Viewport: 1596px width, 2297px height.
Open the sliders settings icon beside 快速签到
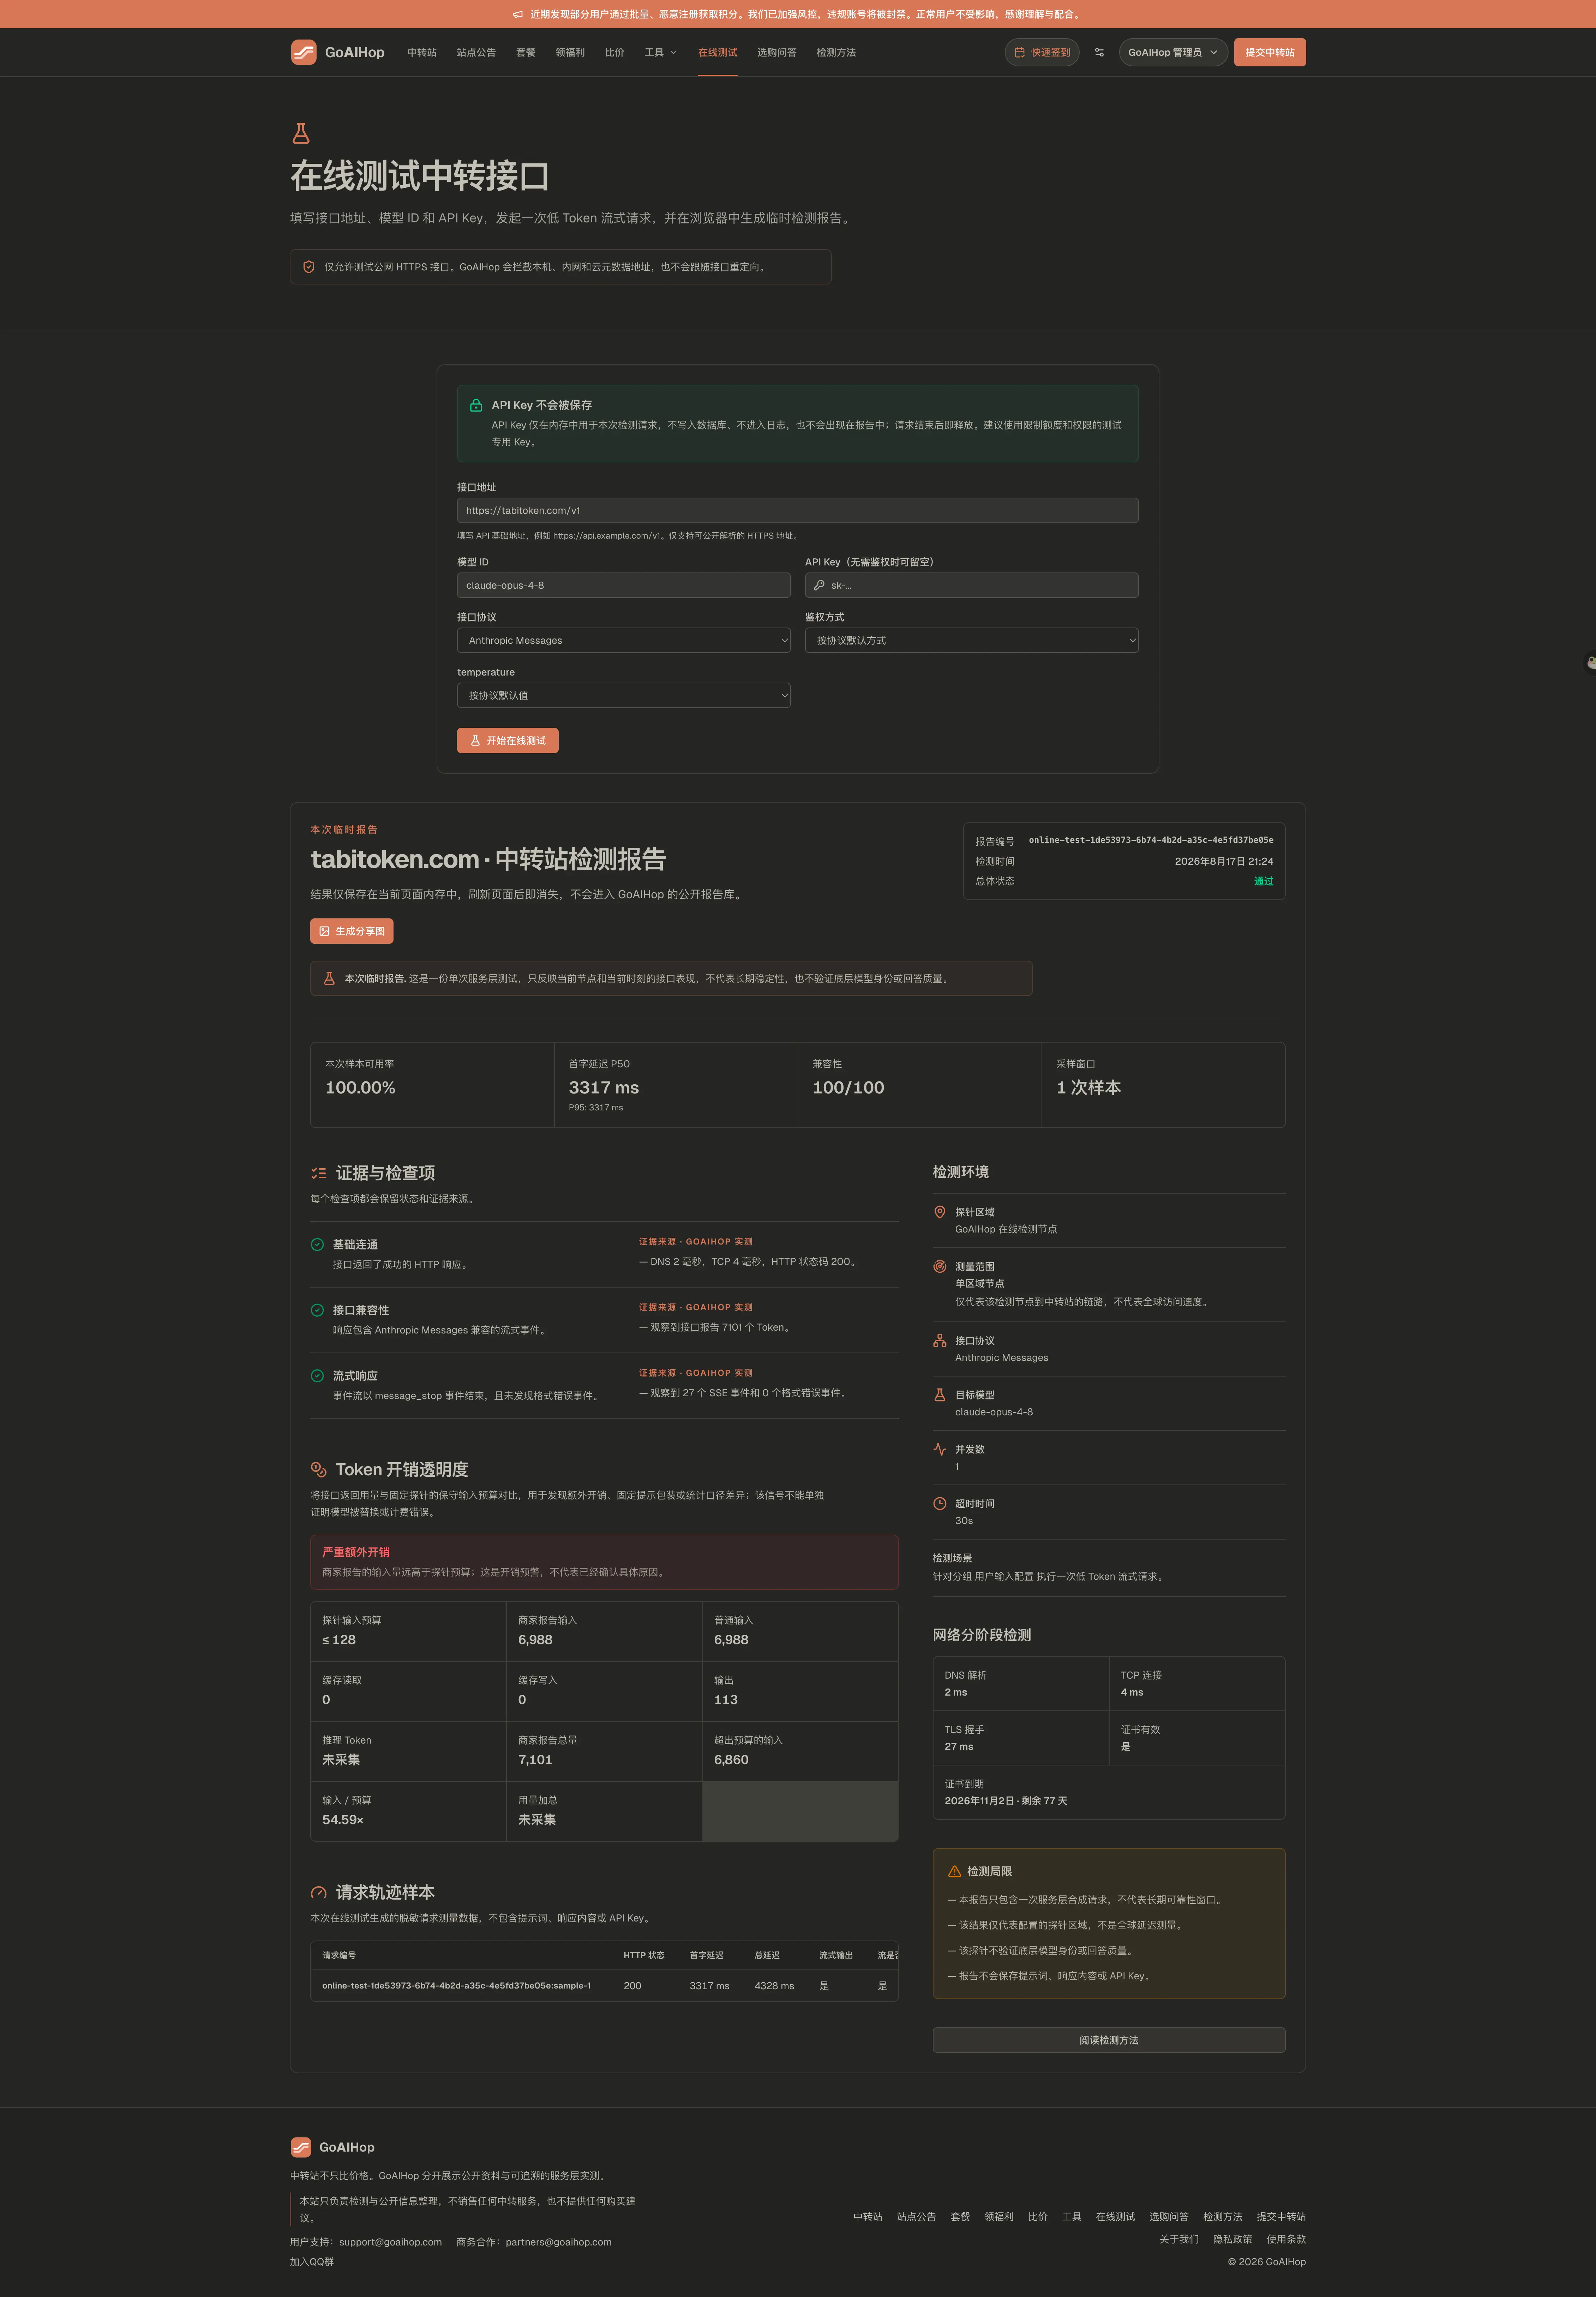pyautogui.click(x=1099, y=52)
